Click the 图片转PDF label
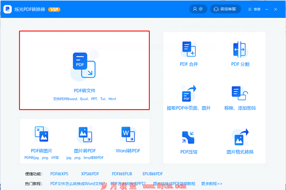Image resolution: width=286 pixels, height=190 pixels. [85, 151]
